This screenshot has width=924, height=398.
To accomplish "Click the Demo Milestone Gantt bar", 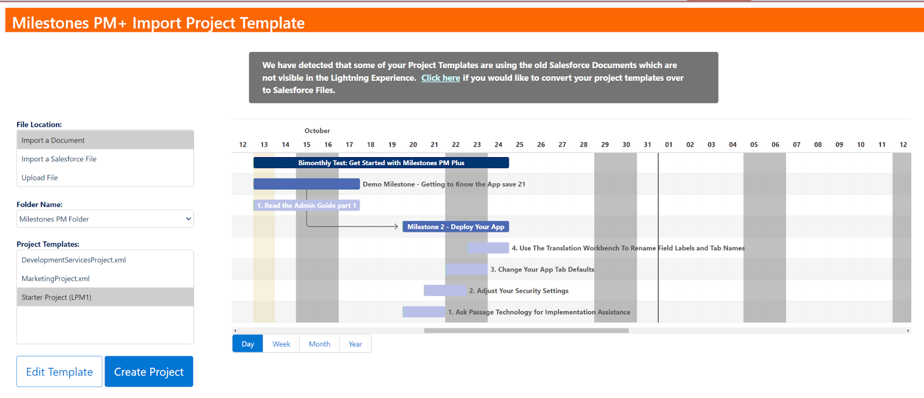I will coord(307,184).
